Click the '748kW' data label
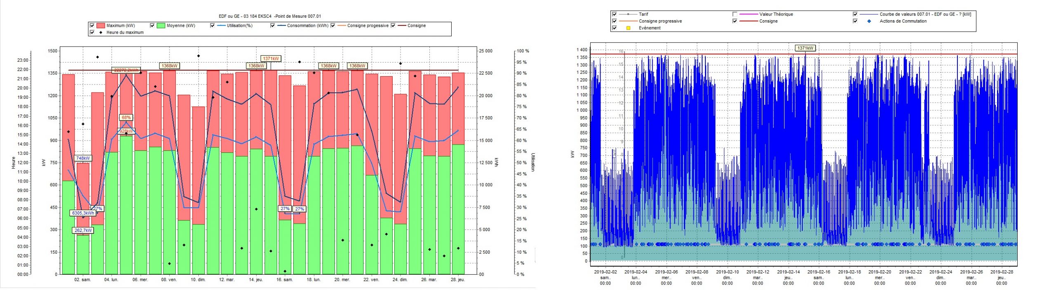This screenshot has width=1056, height=290. click(x=83, y=158)
